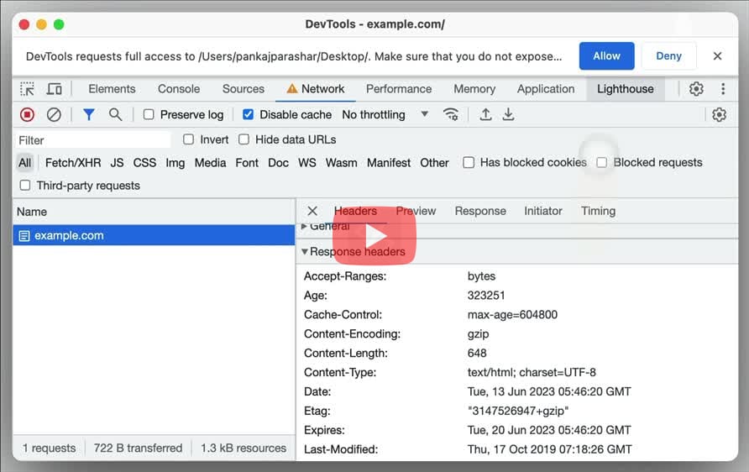The image size is (749, 472).
Task: Filter requests by Font
Action: 247,163
